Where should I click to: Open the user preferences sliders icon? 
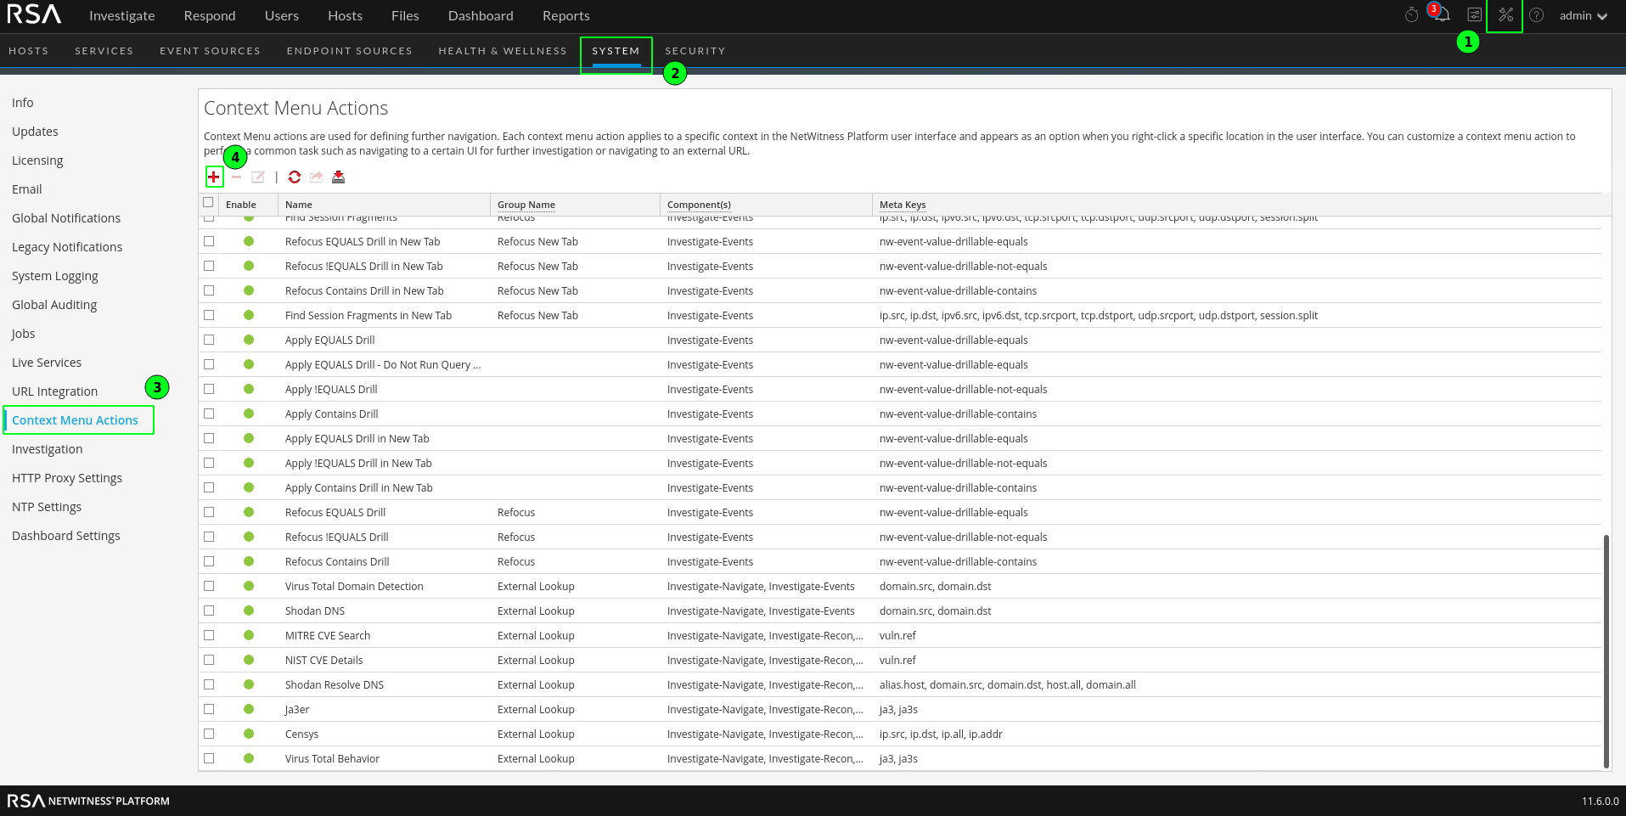click(x=1474, y=14)
